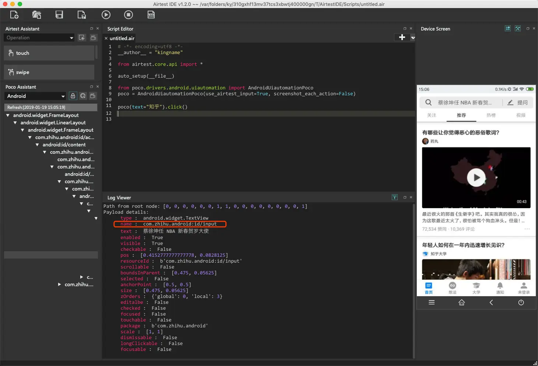Open the log report toolbar icon
Screen dimensions: 538x366
[x=151, y=15]
